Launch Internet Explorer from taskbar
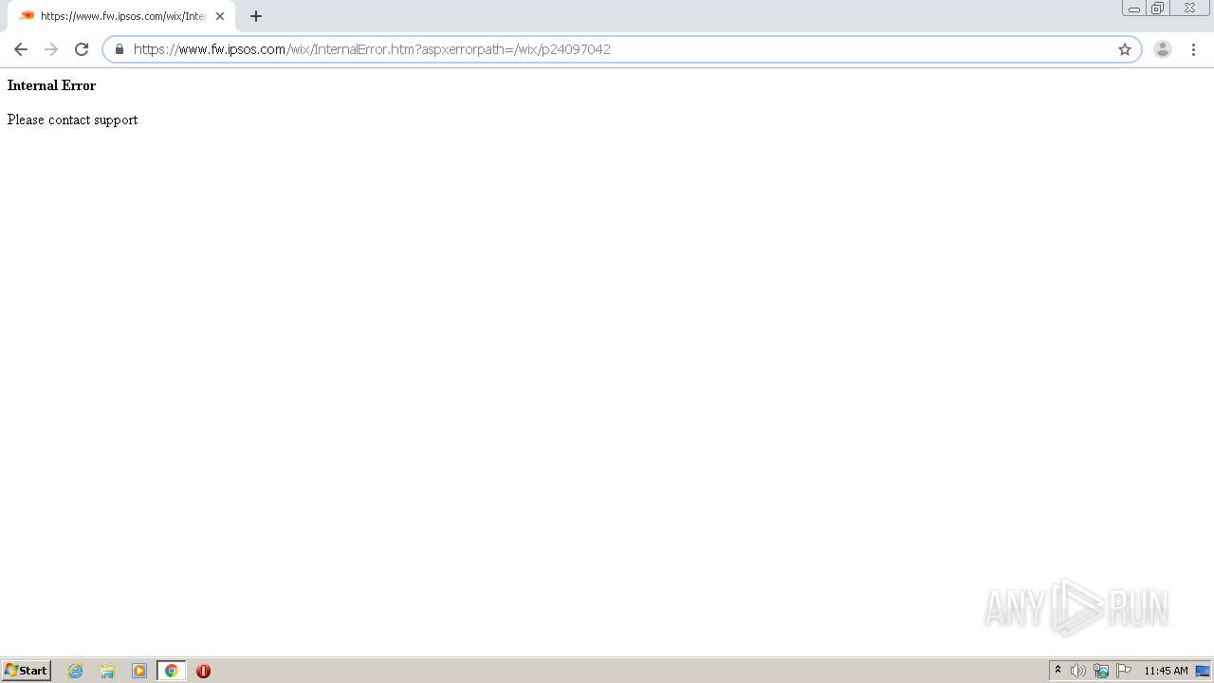This screenshot has height=683, width=1214. 76,671
